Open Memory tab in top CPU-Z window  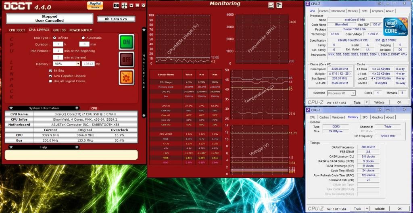(x=353, y=11)
